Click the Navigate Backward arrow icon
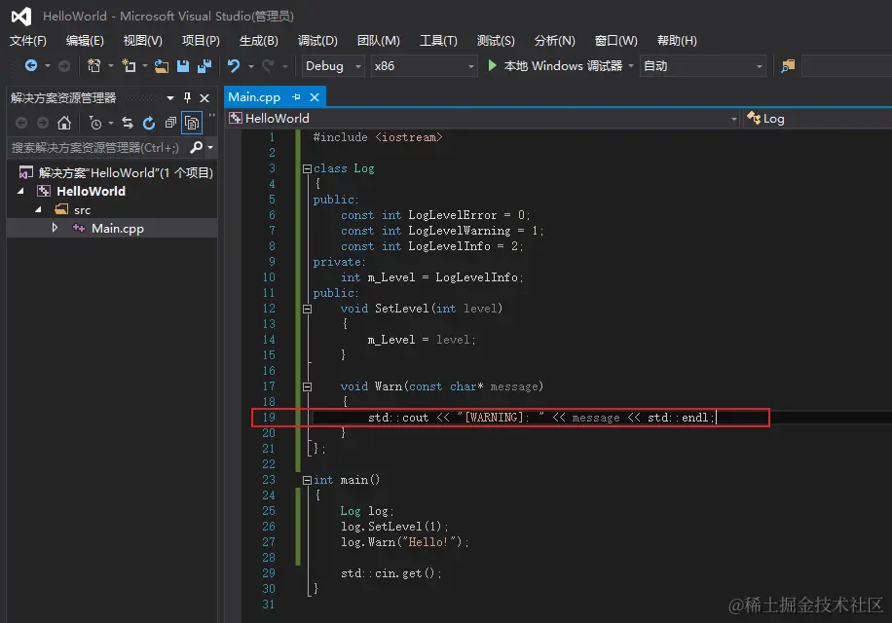Viewport: 892px width, 623px height. (x=31, y=66)
